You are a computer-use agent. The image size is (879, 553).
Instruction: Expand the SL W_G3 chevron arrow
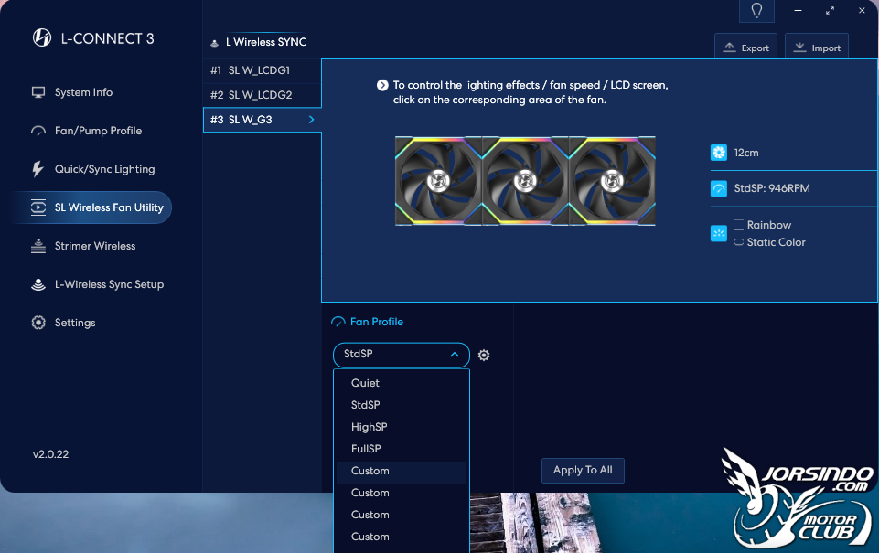[312, 120]
